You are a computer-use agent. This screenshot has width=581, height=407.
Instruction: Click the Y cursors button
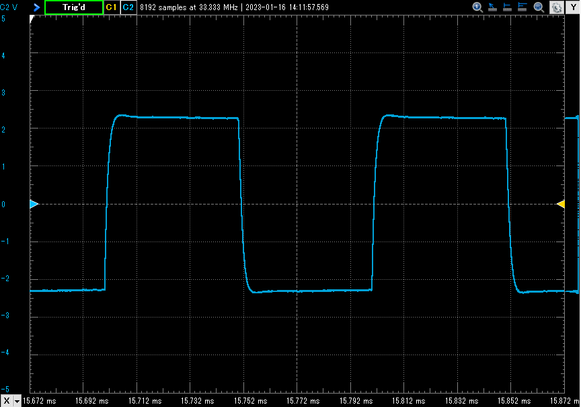573,7
